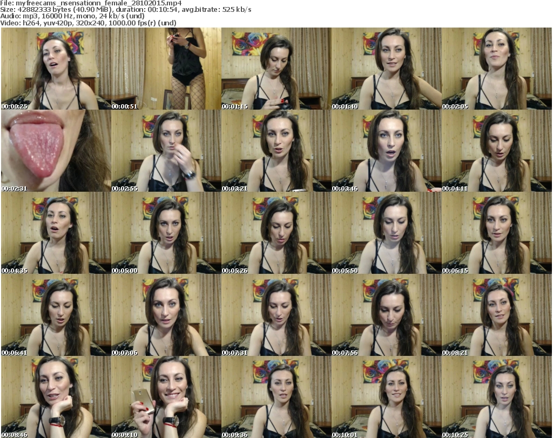Select the thumbnail timestamped 00:00:51
The image size is (553, 438).
click(166, 69)
